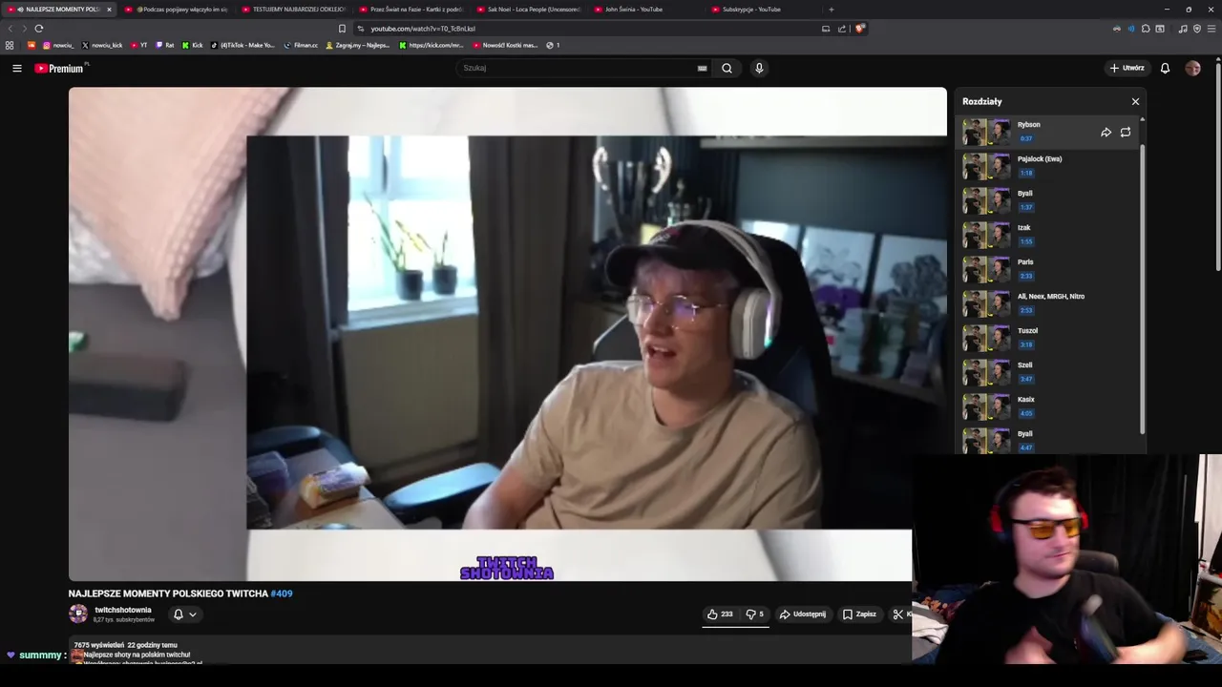Open account avatar menu in header

point(1192,68)
